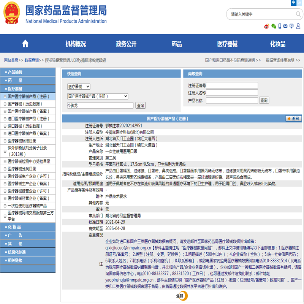Select 医疗器械 sidebar section header
The height and width of the screenshot is (304, 304).
(28, 89)
